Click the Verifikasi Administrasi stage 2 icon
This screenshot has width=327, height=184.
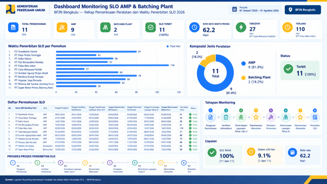coord(226,117)
